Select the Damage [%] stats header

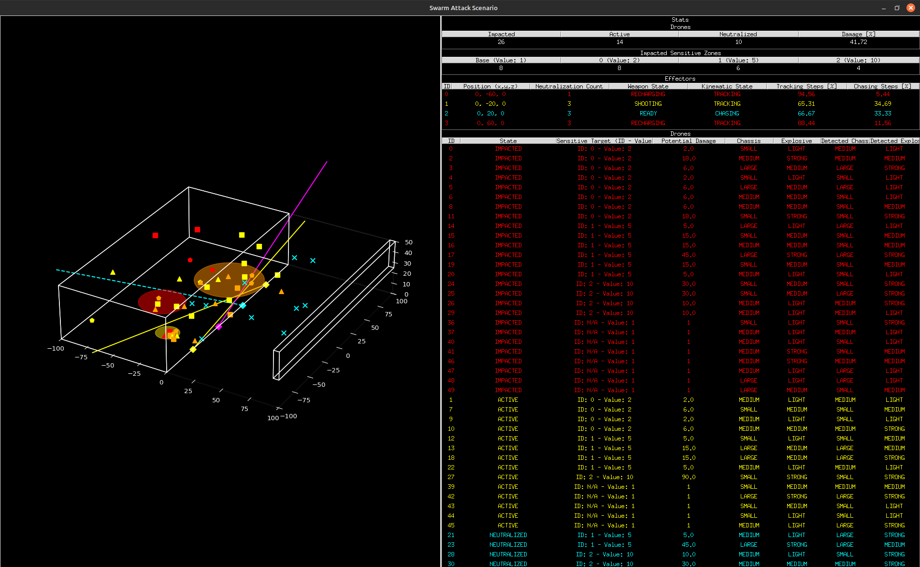point(858,34)
